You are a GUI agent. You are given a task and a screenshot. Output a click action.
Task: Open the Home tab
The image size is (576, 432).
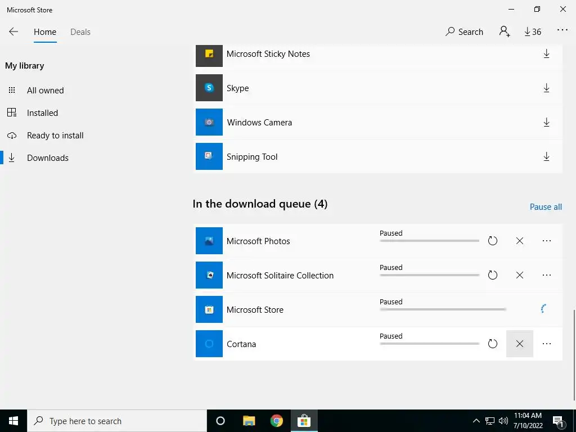[45, 32]
